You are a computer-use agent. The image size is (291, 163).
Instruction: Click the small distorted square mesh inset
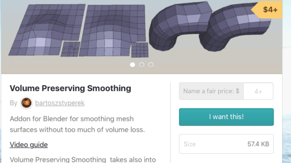click(70, 49)
